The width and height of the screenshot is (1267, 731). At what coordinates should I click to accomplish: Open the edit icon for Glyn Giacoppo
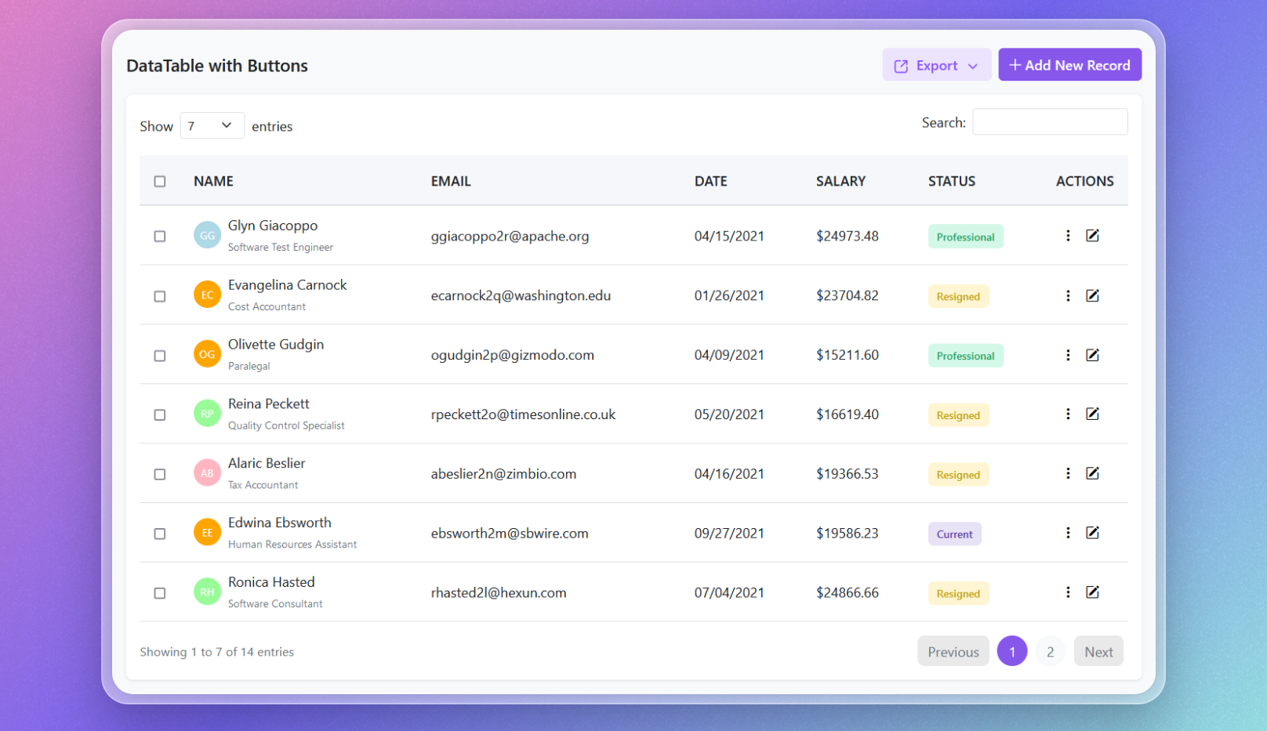(x=1093, y=235)
